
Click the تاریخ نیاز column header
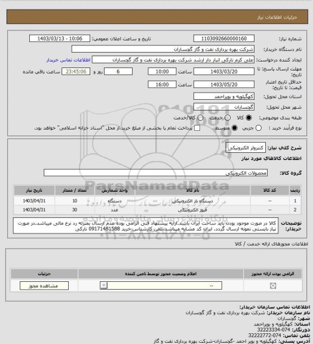point(34,190)
